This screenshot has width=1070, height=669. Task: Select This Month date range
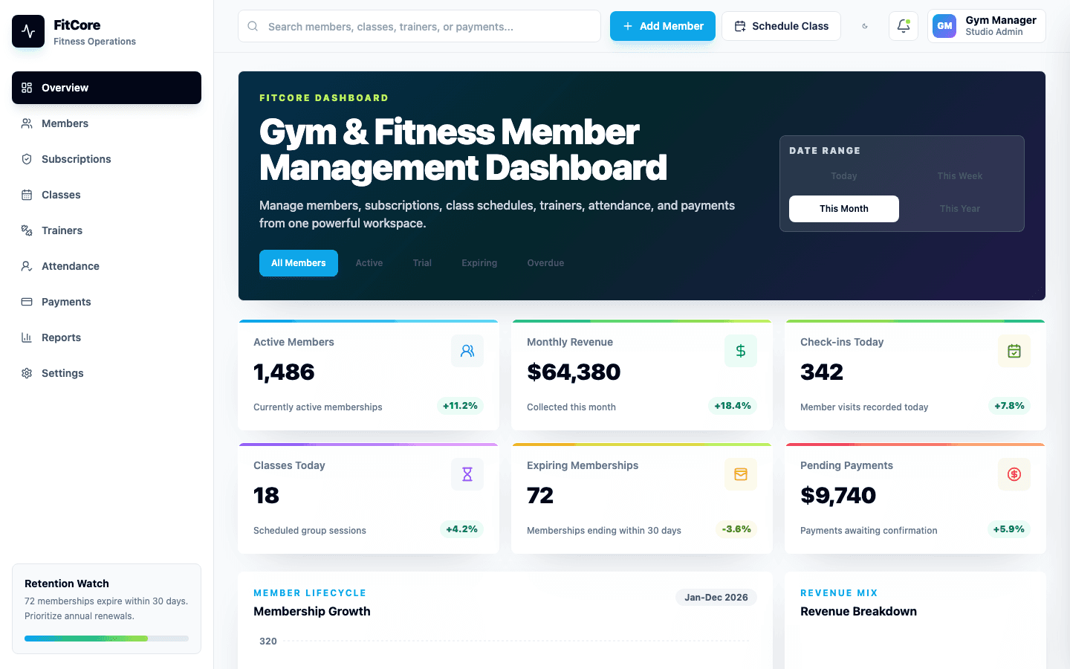pyautogui.click(x=844, y=209)
